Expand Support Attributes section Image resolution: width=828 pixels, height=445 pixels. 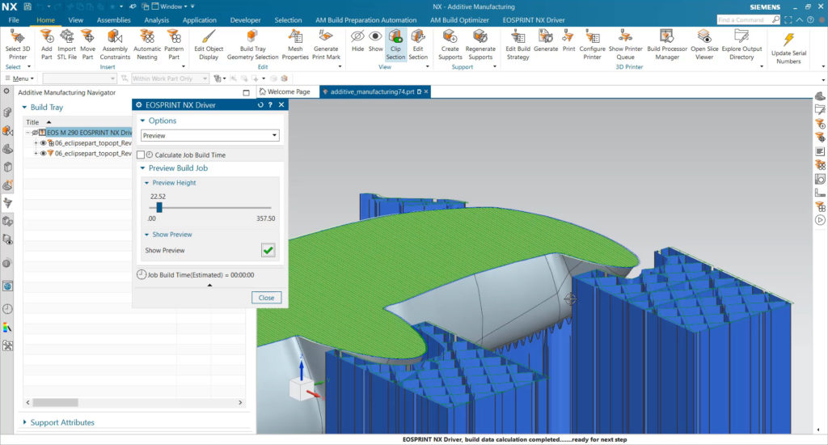[x=24, y=422]
